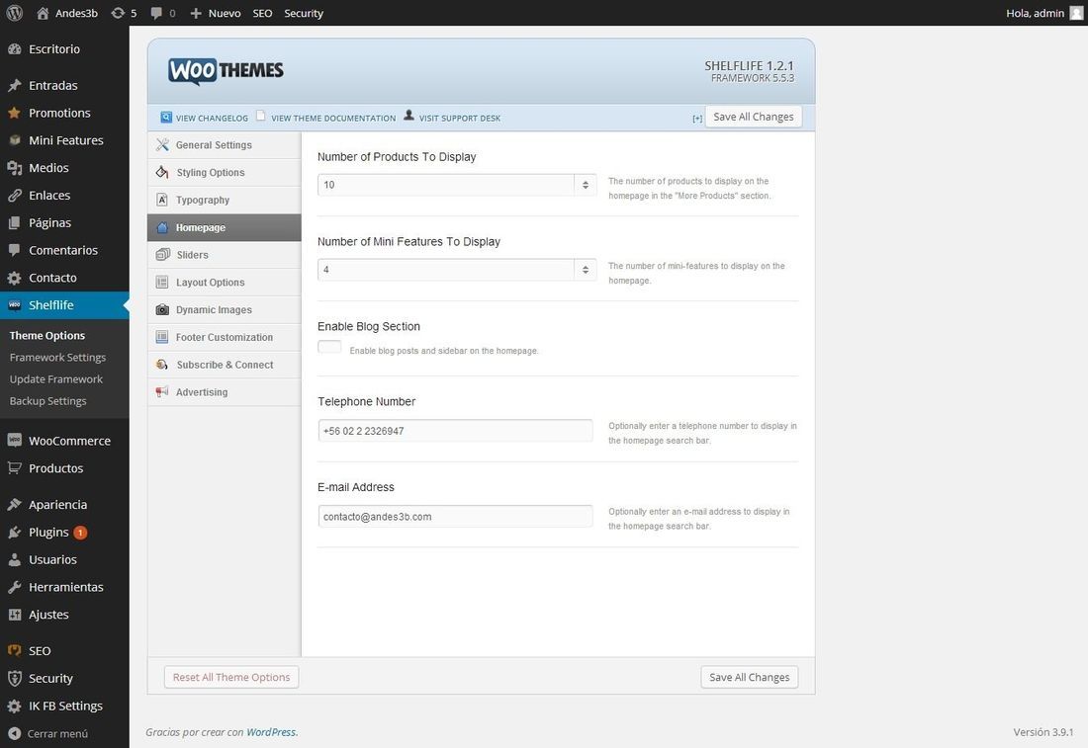Viewport: 1088px width, 748px height.
Task: Click the Security shield icon in sidebar
Action: 14,679
